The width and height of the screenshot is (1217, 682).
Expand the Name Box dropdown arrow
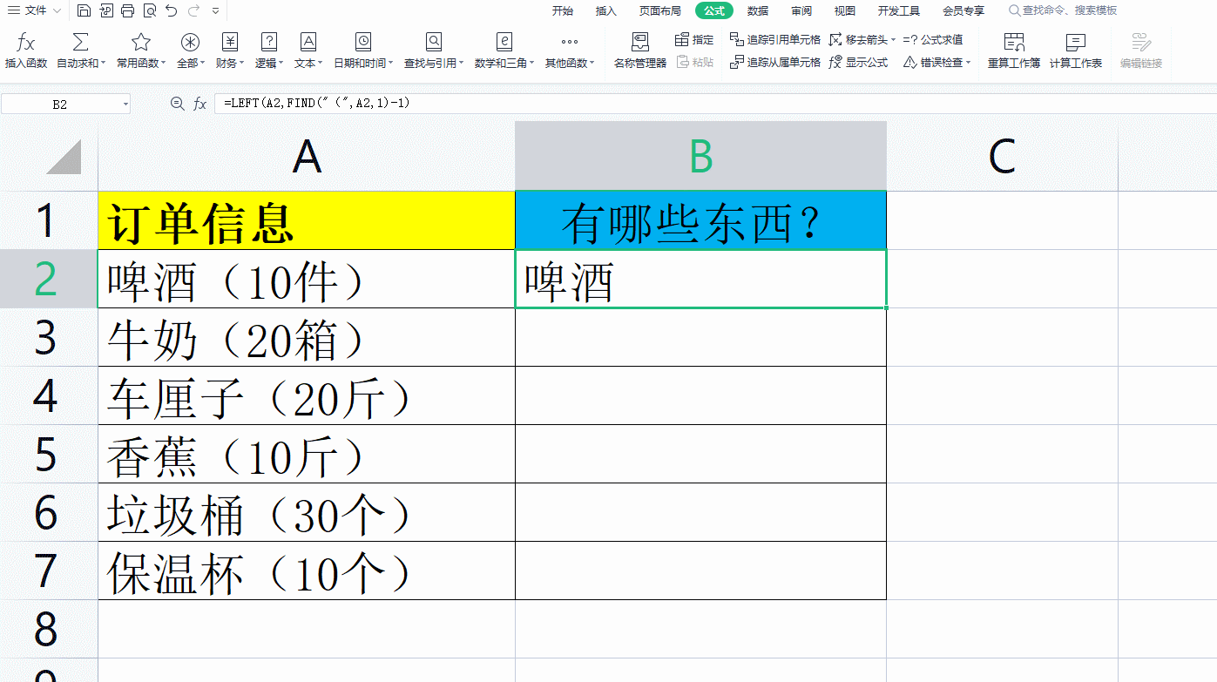(125, 105)
